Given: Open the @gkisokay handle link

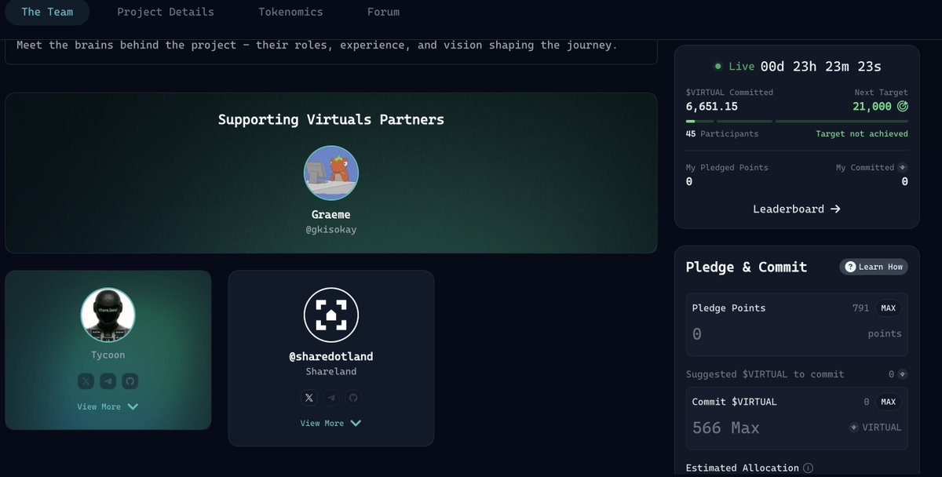Looking at the screenshot, I should click(330, 230).
